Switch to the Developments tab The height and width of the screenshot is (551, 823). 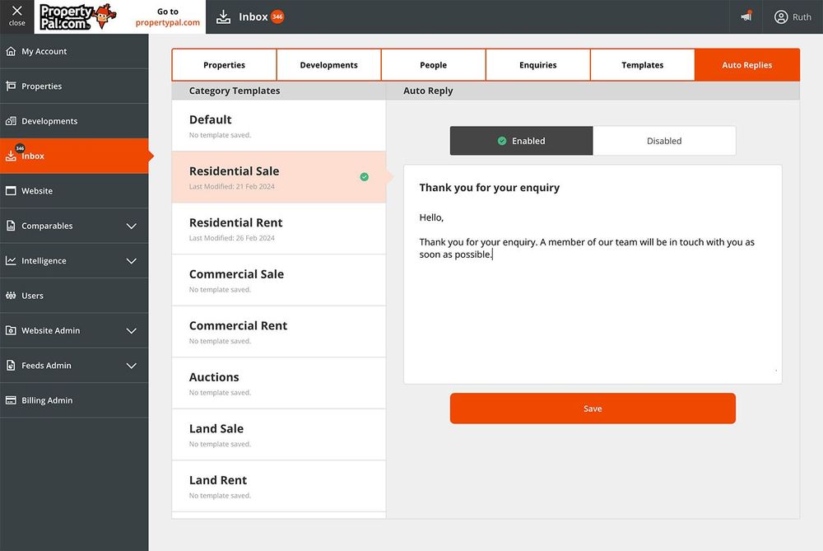point(328,64)
